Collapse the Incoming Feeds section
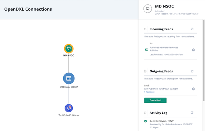 145,29
